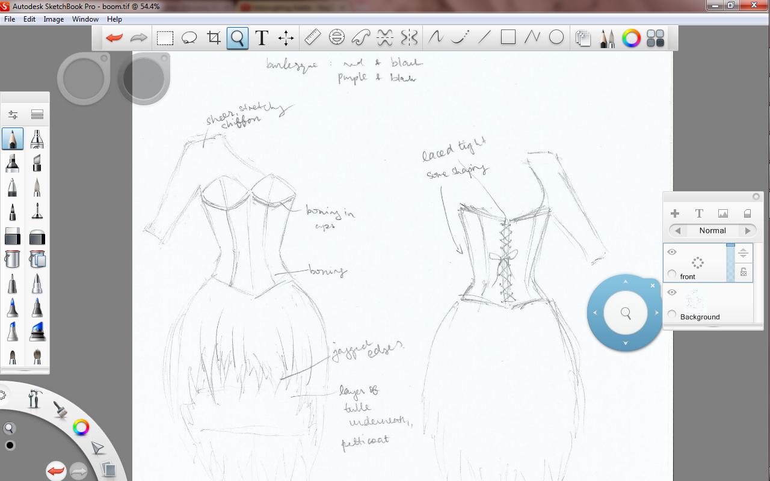The width and height of the screenshot is (770, 481).
Task: Click the front layer's round marker
Action: click(x=672, y=274)
